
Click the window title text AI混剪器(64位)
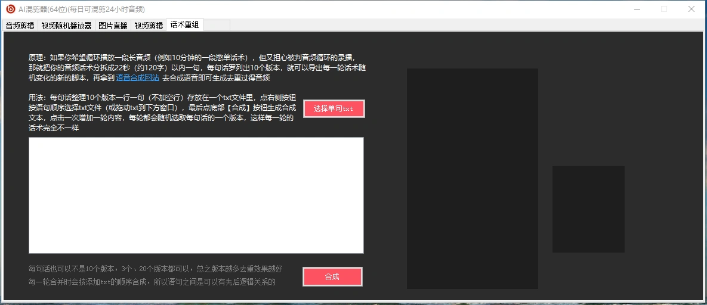pos(82,10)
